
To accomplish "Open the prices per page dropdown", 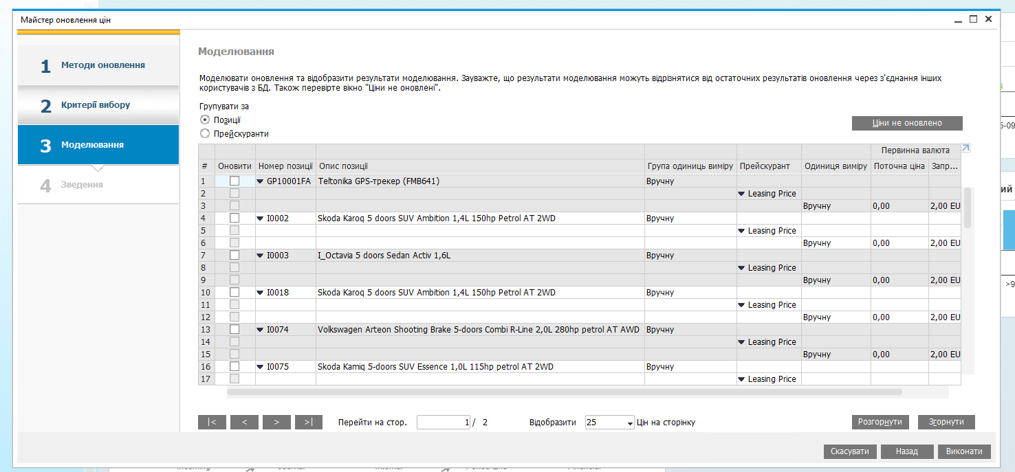I will tap(630, 423).
